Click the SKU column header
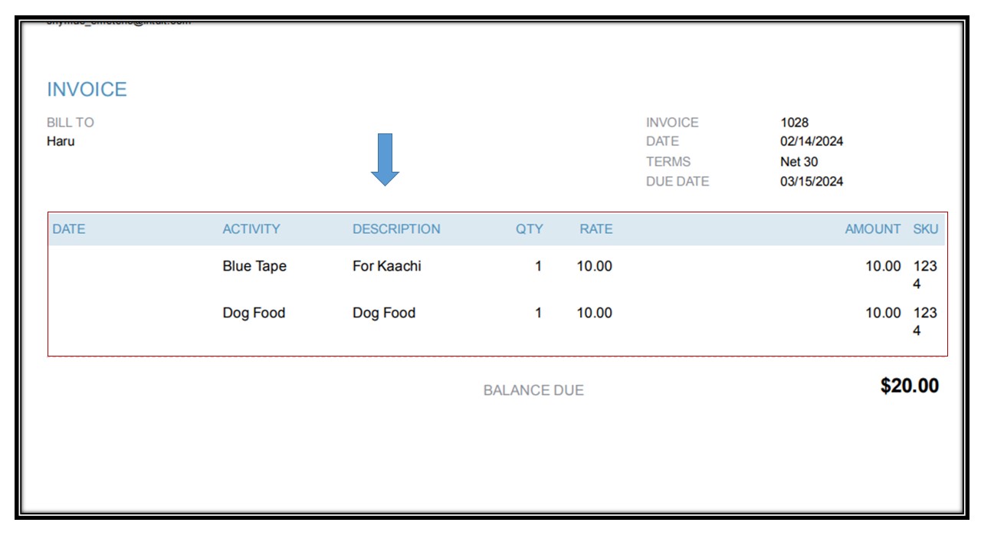The height and width of the screenshot is (552, 981). point(925,228)
